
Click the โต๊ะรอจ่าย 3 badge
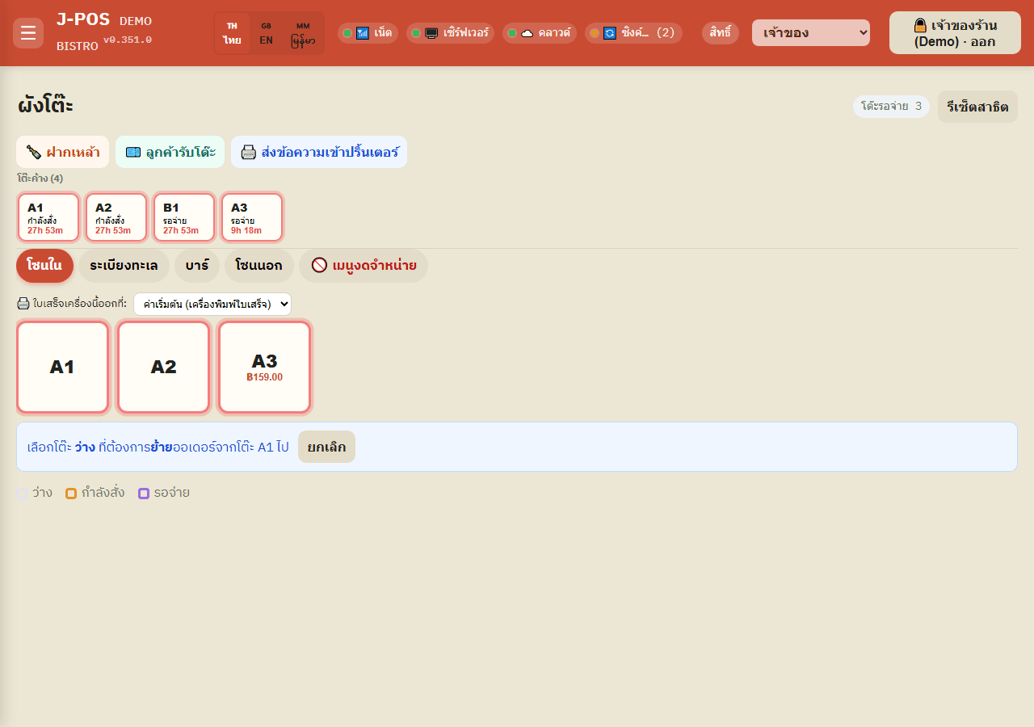coord(891,107)
